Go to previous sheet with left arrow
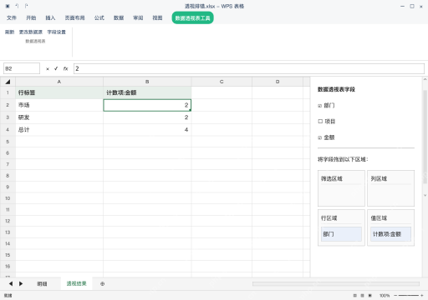This screenshot has width=428, height=300. pyautogui.click(x=11, y=283)
